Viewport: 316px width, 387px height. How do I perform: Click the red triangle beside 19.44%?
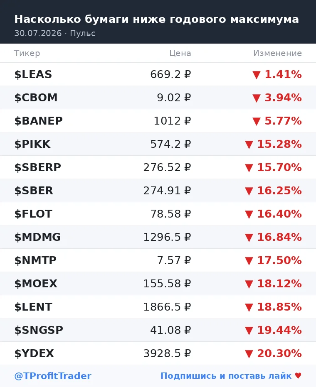click(249, 331)
